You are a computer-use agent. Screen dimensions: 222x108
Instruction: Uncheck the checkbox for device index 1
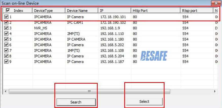tap(7, 17)
